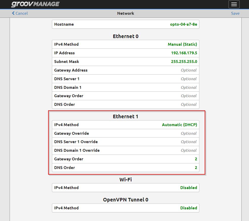Edit the Hostname field

125,24
